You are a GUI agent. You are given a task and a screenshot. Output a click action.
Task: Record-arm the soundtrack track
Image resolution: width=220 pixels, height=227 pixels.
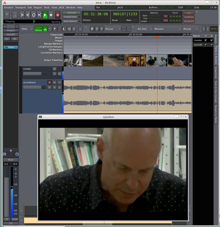coord(49,82)
